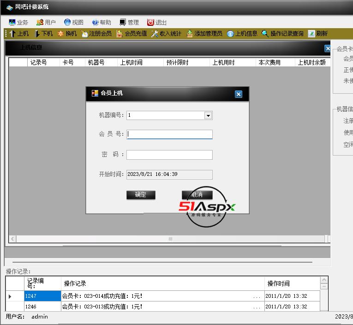This screenshot has height=325, width=353.
Task: Select record number 1246 cell
Action: [x=42, y=307]
